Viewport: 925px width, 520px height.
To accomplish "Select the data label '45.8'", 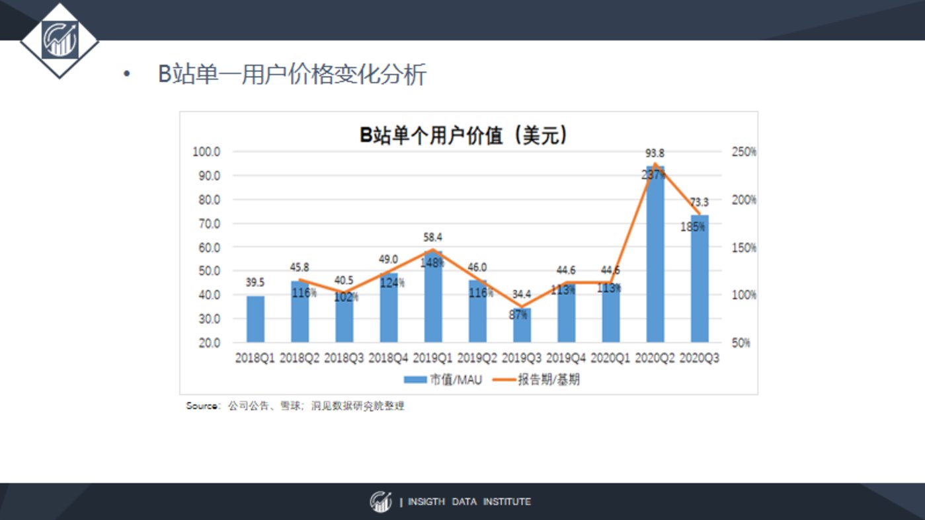I will click(300, 268).
